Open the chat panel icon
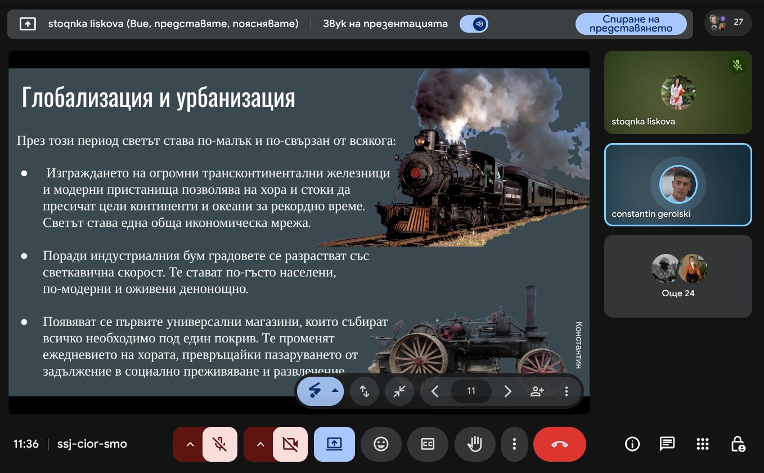The height and width of the screenshot is (473, 764). tap(667, 444)
